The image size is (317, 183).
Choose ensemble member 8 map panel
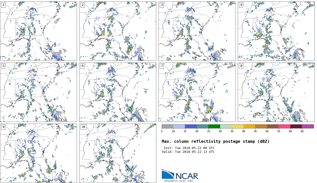click(x=276, y=92)
